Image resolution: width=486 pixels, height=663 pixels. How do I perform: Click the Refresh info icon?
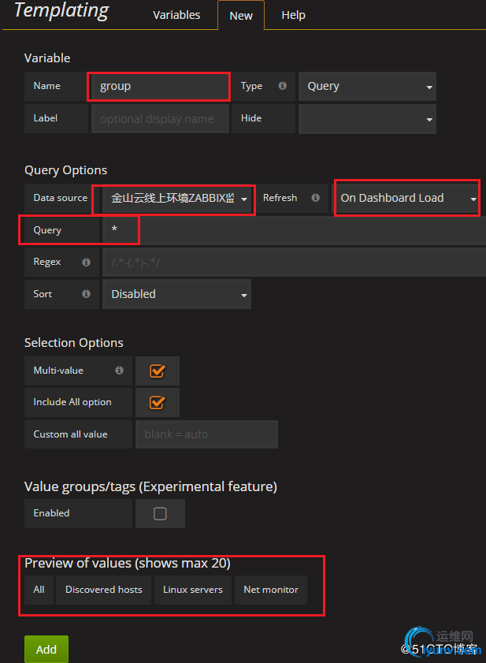(x=315, y=198)
